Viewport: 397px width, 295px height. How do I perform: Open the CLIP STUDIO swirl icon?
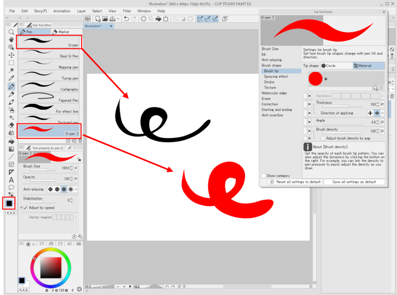click(88, 19)
